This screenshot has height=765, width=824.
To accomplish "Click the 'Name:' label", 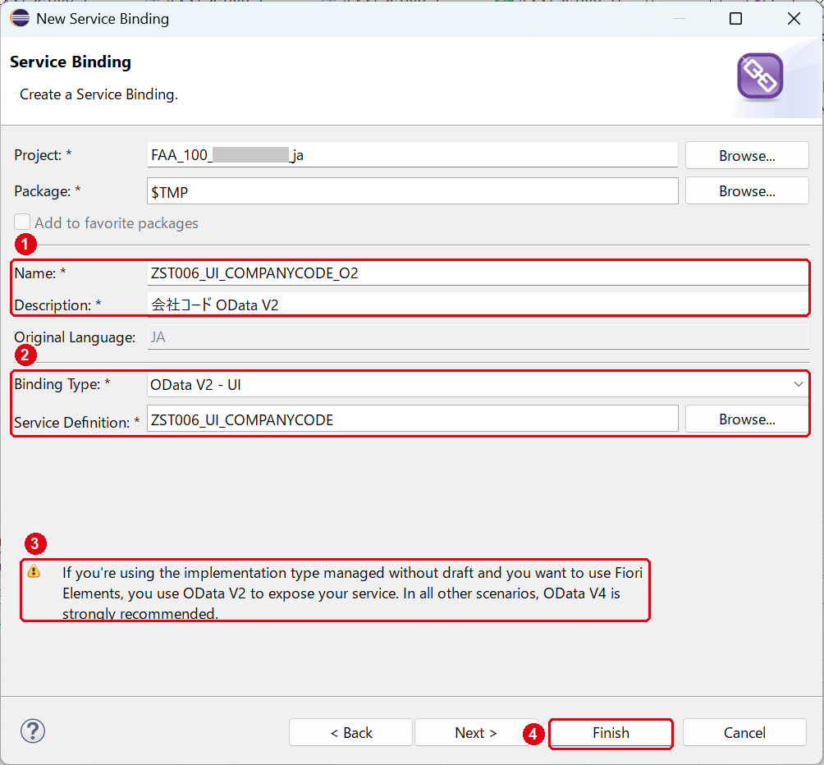I will coord(40,273).
